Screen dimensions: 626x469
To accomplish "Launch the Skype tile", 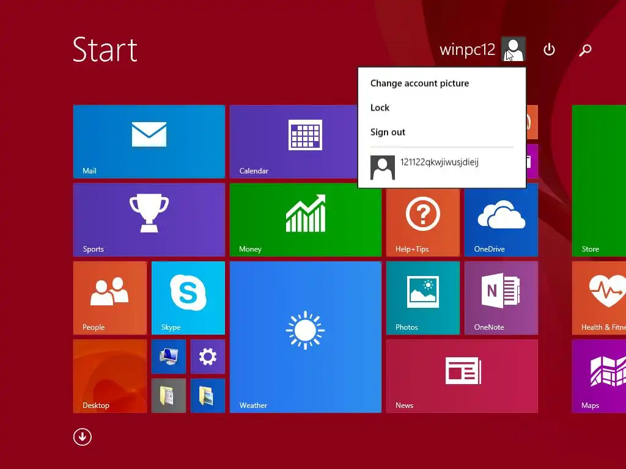I will pyautogui.click(x=188, y=298).
